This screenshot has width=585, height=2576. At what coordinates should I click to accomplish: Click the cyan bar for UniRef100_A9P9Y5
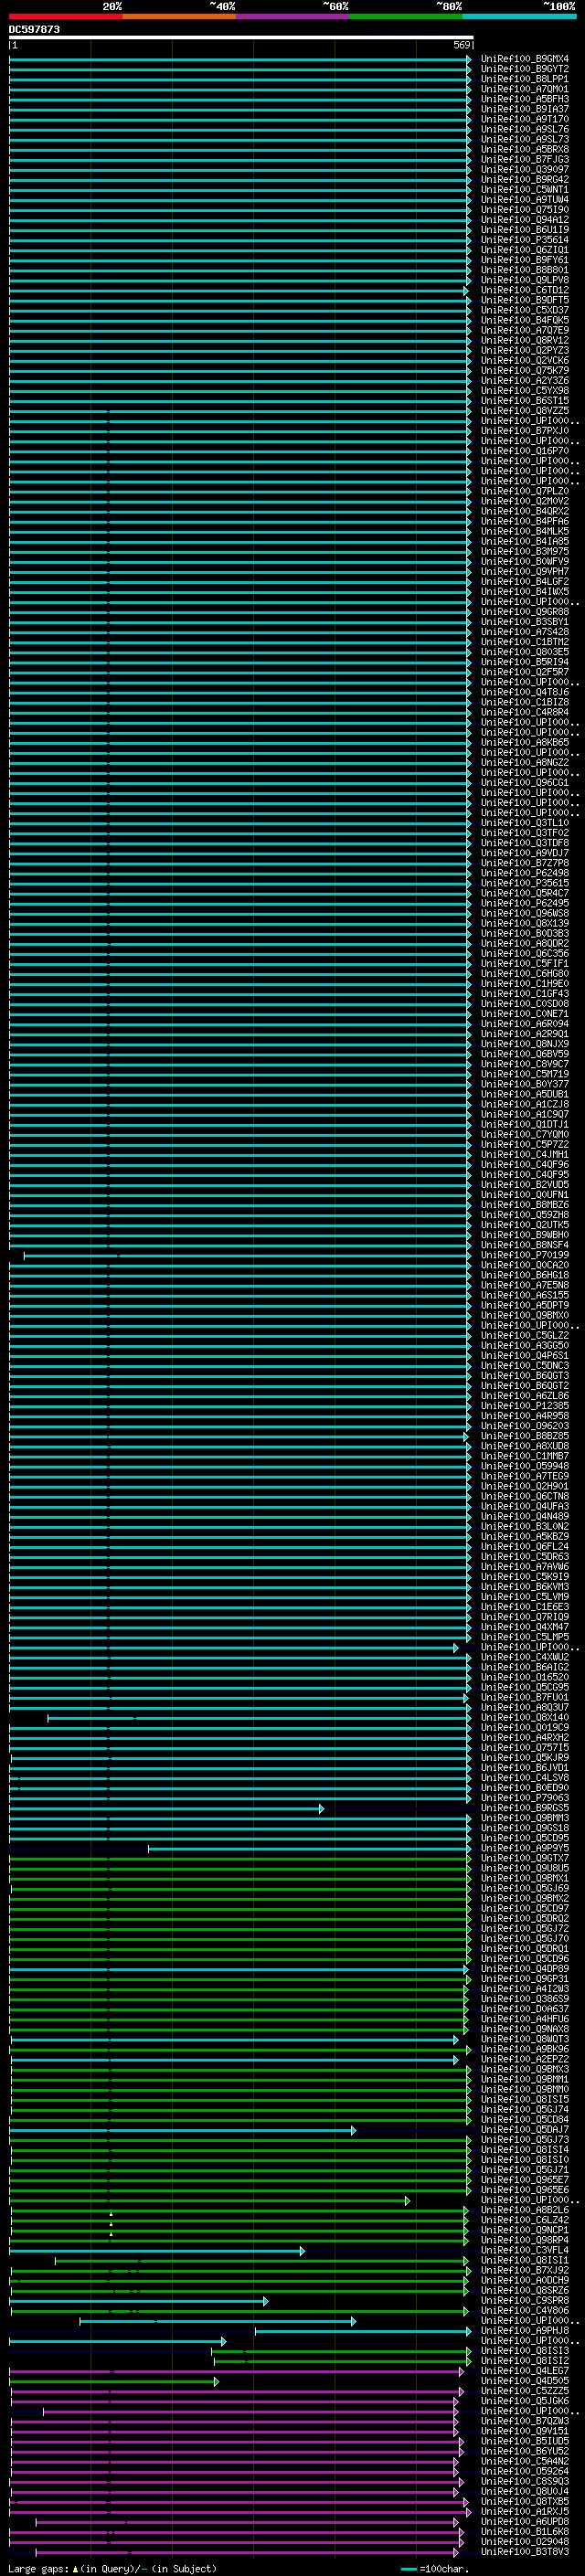coord(309,1849)
